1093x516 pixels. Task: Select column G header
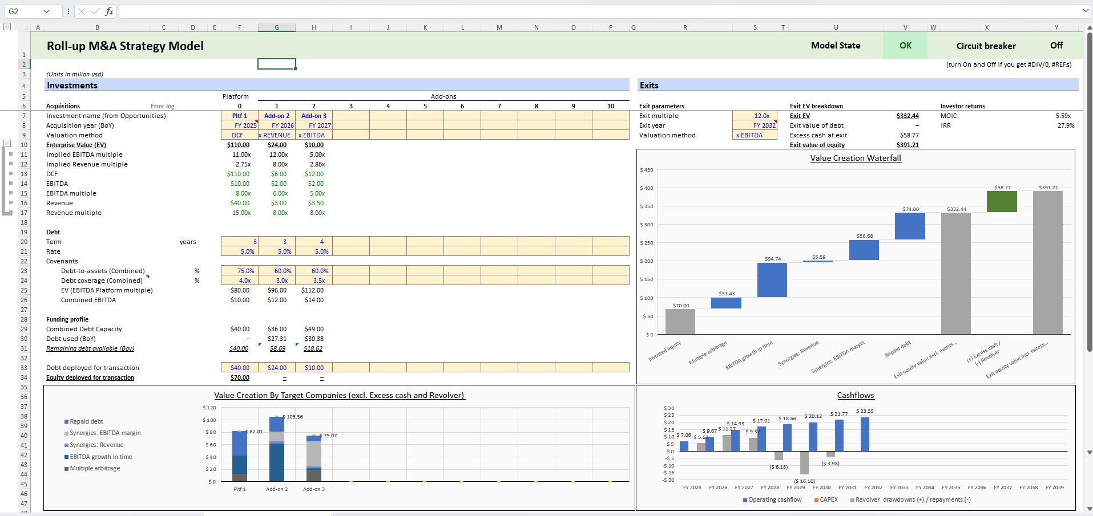(x=277, y=27)
